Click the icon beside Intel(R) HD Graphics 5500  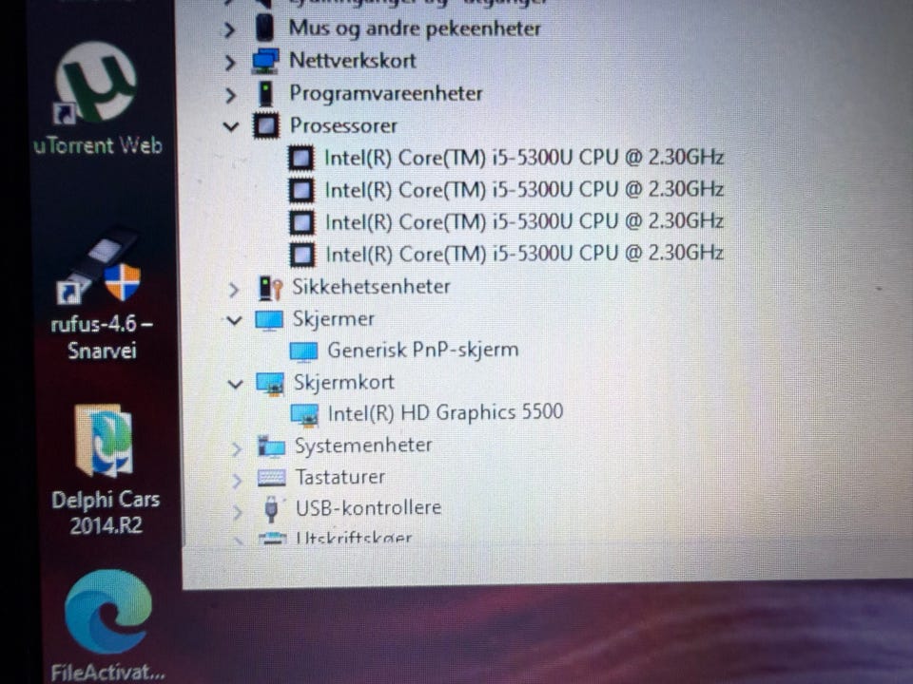click(x=304, y=415)
